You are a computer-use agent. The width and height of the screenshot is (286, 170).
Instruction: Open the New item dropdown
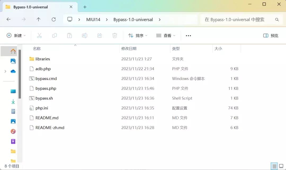tap(16, 35)
